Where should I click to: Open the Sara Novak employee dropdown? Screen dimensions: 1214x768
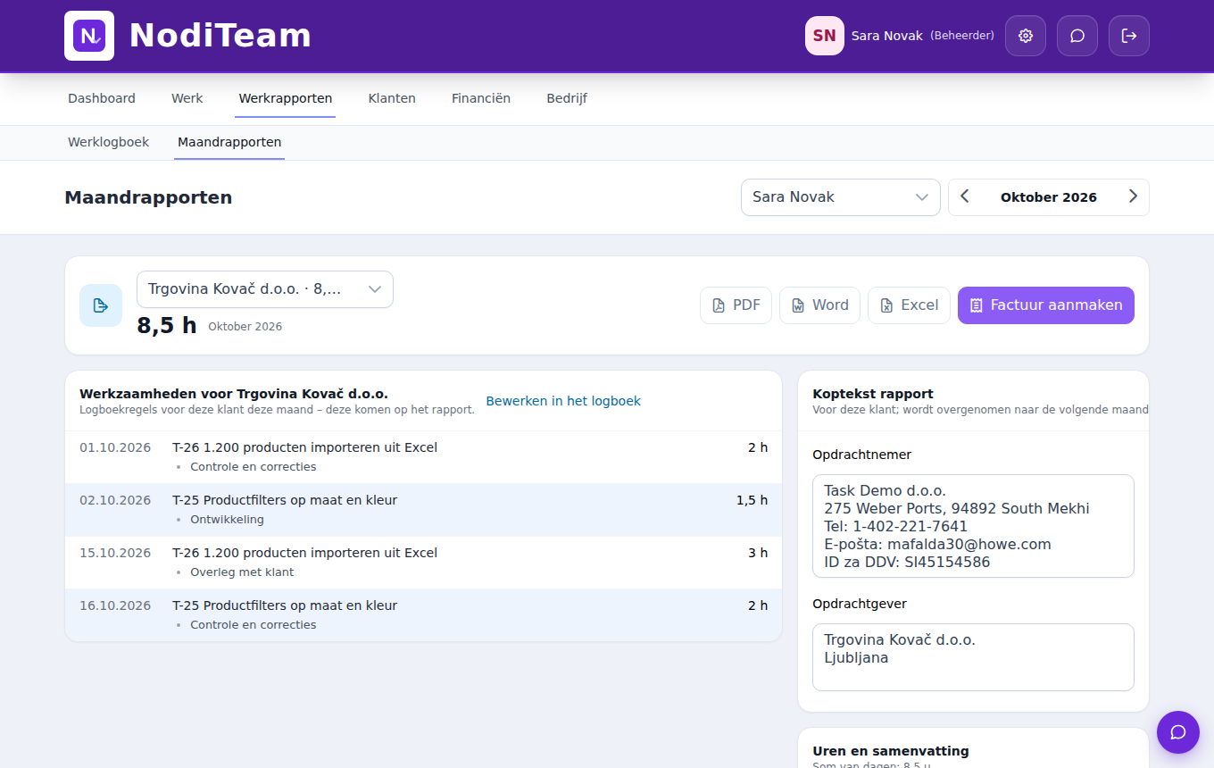coord(841,197)
